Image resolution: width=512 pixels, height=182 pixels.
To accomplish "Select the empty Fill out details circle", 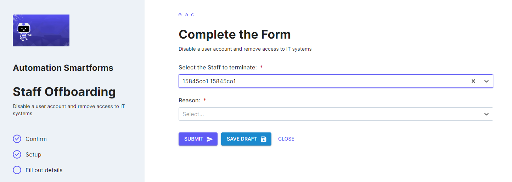I will pyautogui.click(x=17, y=170).
